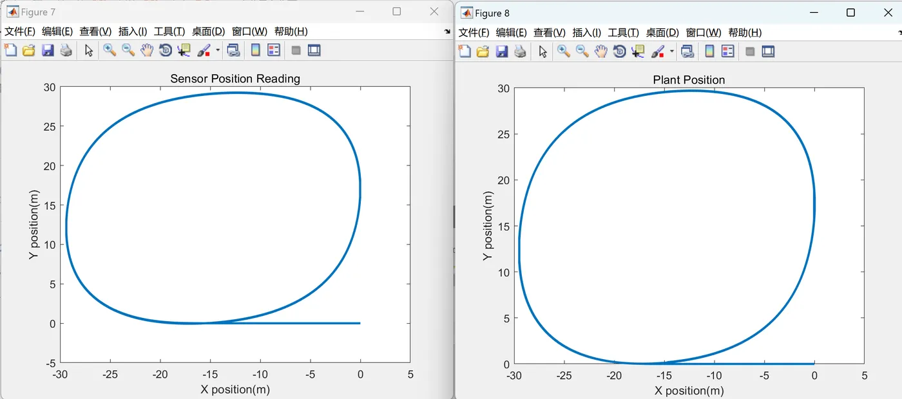Open 帮助(H) menu in Figure 7
This screenshot has width=902, height=399.
pos(291,31)
